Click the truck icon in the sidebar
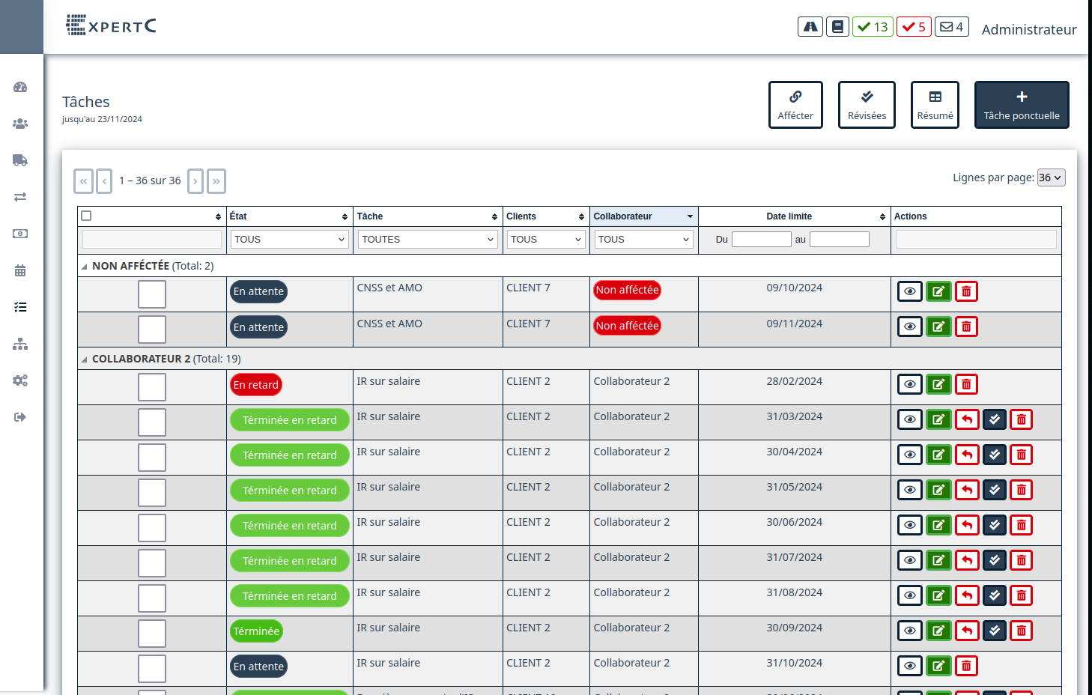This screenshot has width=1092, height=695. (20, 160)
